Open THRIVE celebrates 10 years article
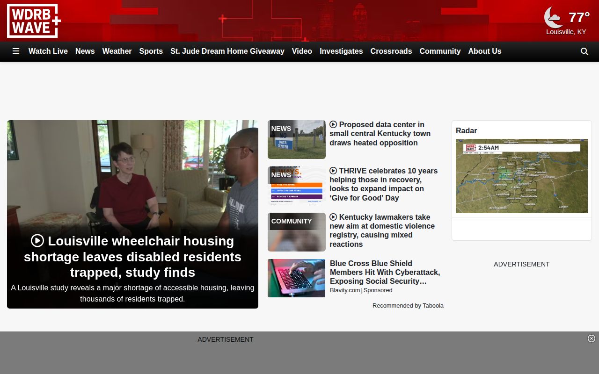Image resolution: width=599 pixels, height=374 pixels. [384, 184]
